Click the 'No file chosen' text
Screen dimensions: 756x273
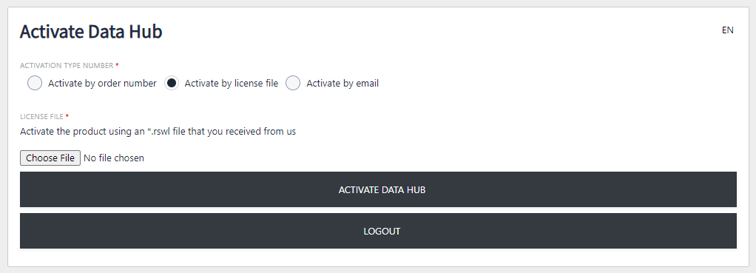click(x=114, y=158)
